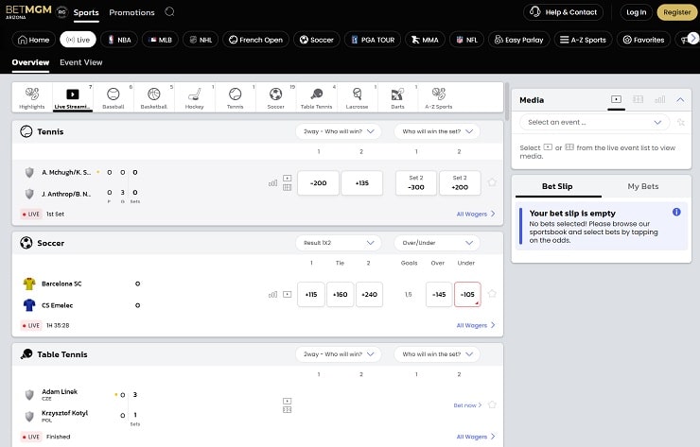Click the Register button
This screenshot has height=447, width=700.
(676, 12)
